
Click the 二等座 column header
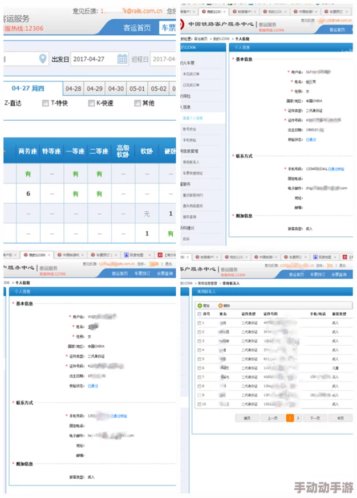99,151
